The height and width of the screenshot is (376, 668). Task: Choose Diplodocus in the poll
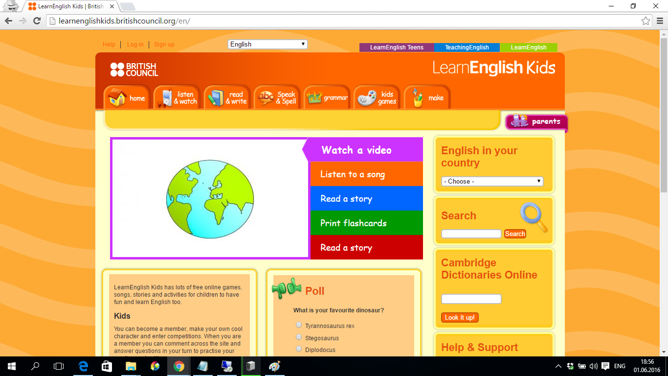(x=299, y=349)
